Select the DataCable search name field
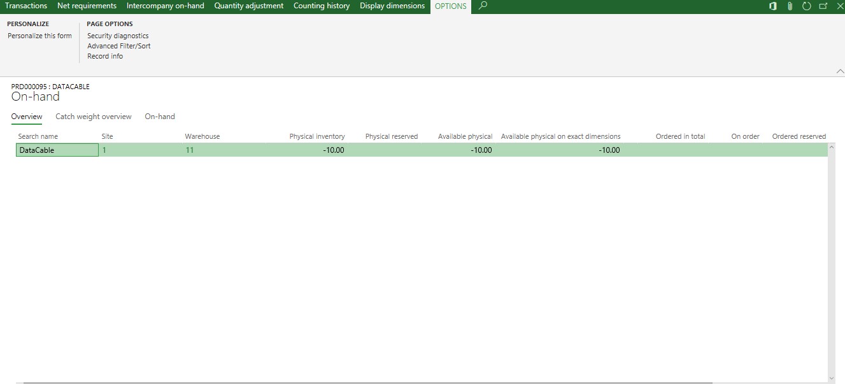The image size is (845, 384). [57, 150]
